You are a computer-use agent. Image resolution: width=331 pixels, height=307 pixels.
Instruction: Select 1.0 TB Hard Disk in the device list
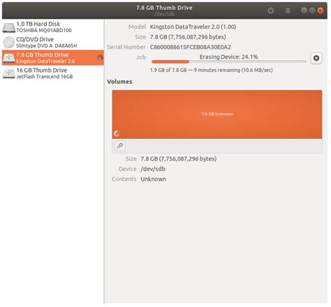pyautogui.click(x=53, y=27)
